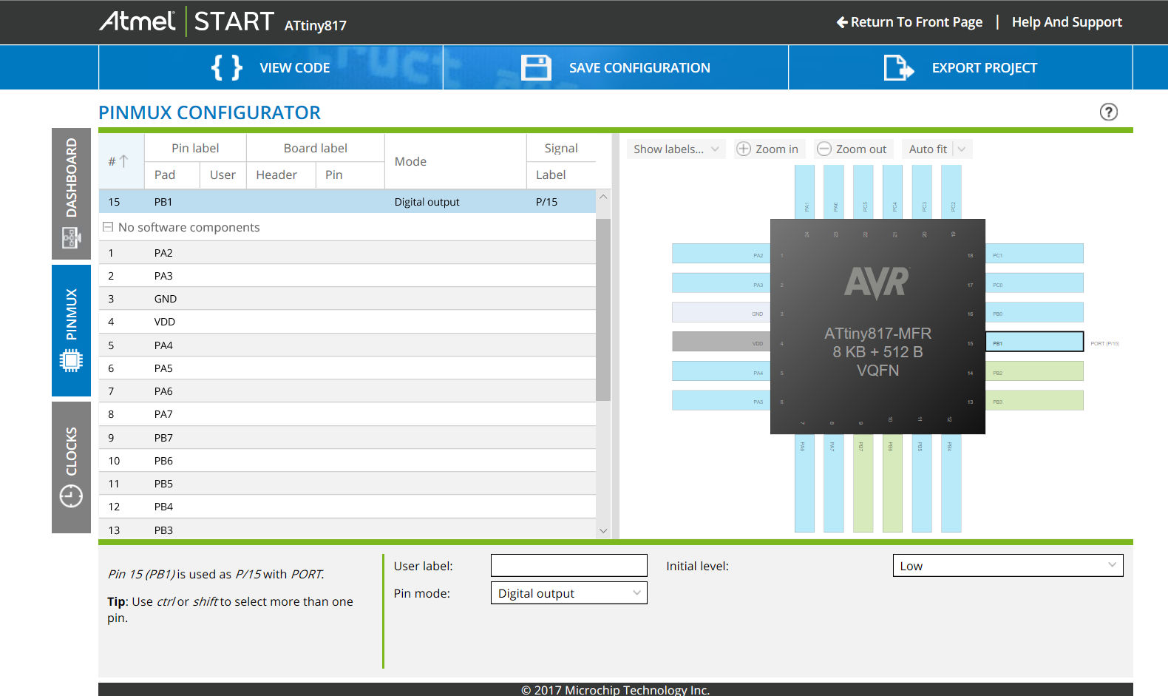The image size is (1168, 696).
Task: Click the pin list scroll-down arrow
Action: (x=603, y=530)
